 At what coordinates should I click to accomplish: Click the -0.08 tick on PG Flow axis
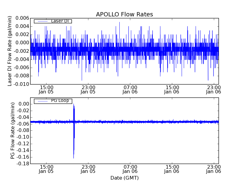coord(23,130)
